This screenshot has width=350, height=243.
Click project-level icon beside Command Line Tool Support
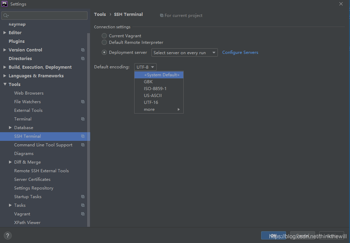click(83, 145)
